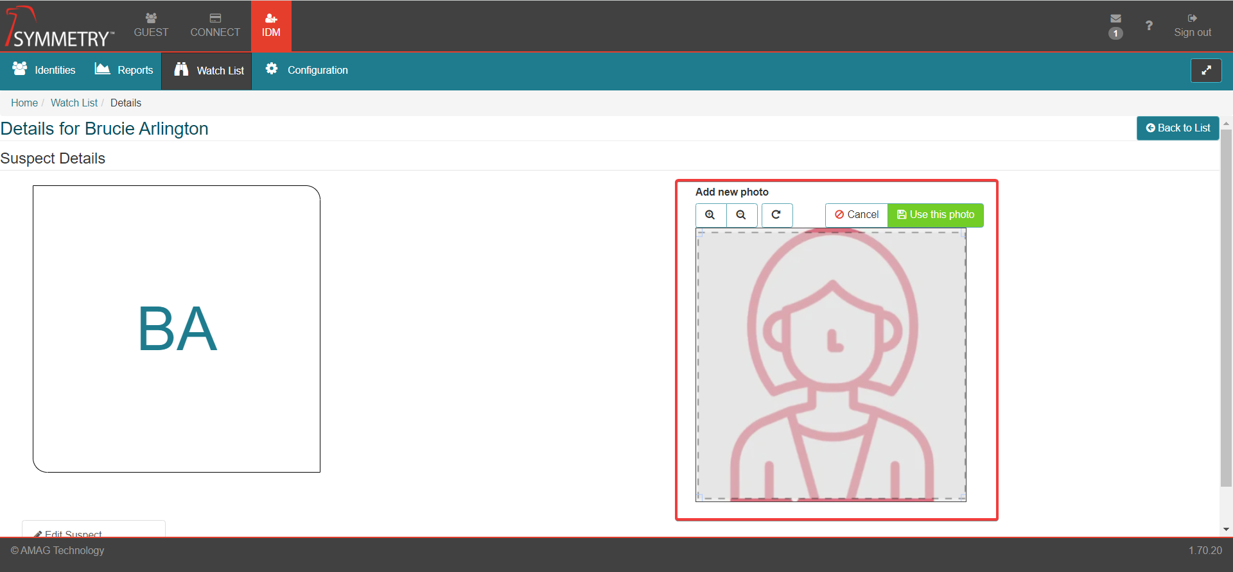Click the BA initials placeholder photo
Image resolution: width=1233 pixels, height=572 pixels.
click(x=177, y=329)
